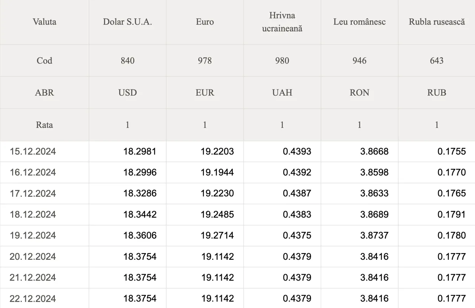Click the ABR row label
The image size is (475, 308).
pyautogui.click(x=45, y=93)
